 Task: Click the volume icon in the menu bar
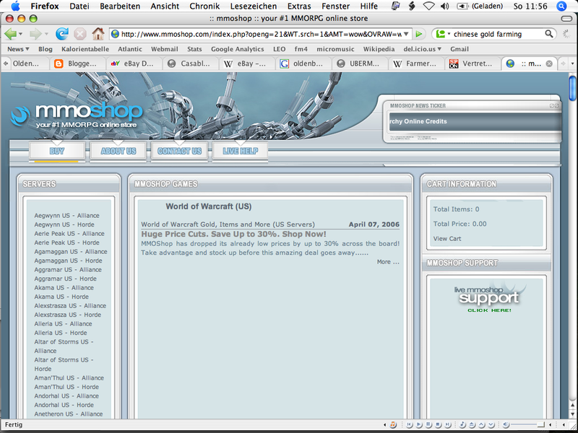pyautogui.click(x=445, y=6)
